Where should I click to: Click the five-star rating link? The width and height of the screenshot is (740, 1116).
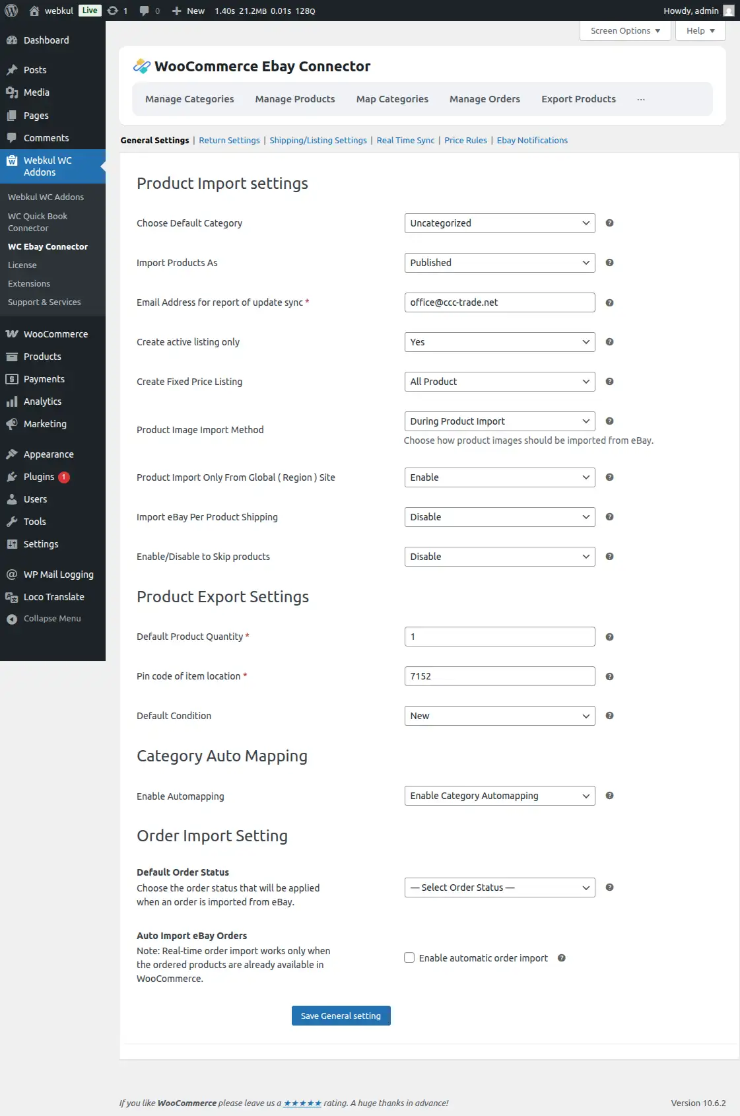click(302, 1103)
